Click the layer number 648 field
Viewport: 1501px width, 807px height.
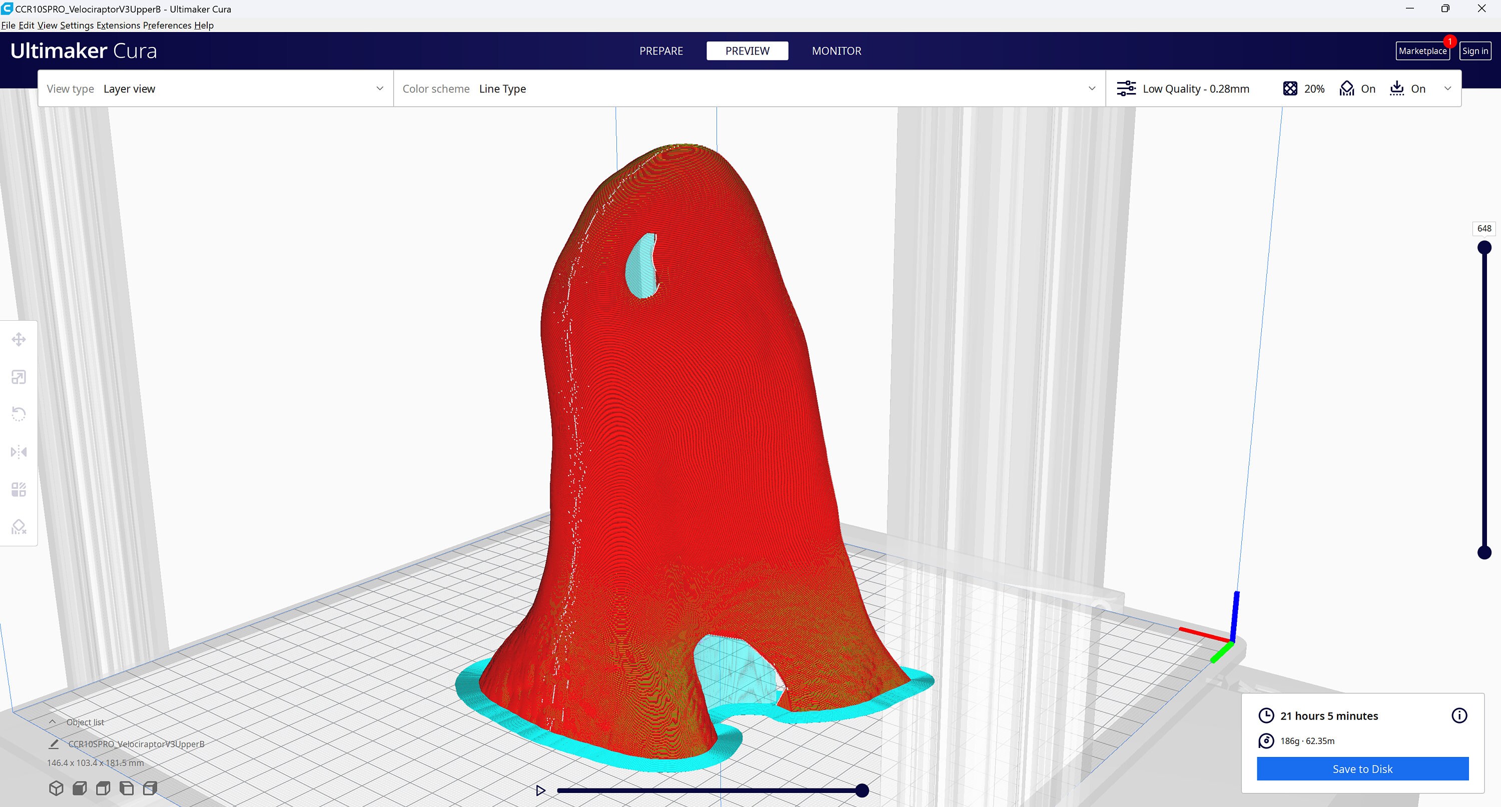1483,229
